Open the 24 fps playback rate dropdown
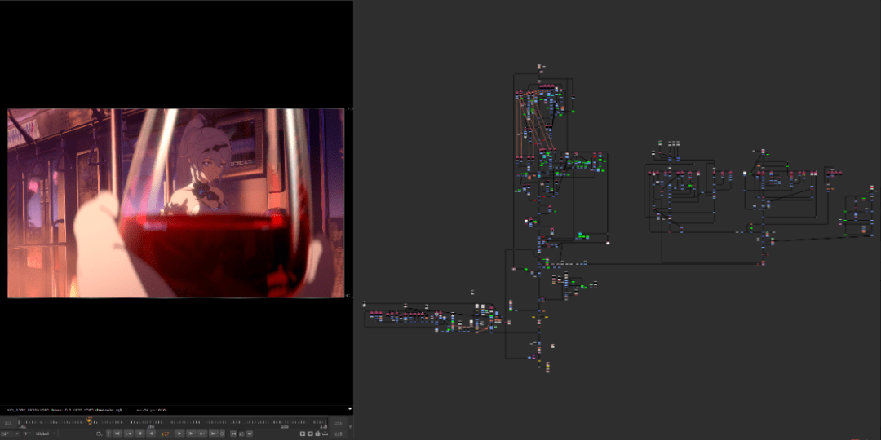 click(x=10, y=433)
